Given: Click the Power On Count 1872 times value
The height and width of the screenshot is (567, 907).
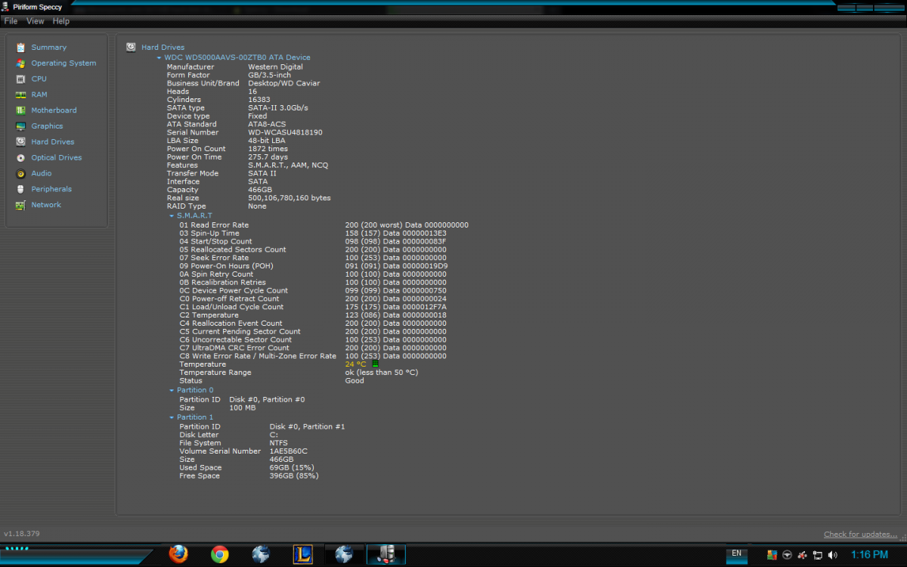Looking at the screenshot, I should (x=268, y=149).
